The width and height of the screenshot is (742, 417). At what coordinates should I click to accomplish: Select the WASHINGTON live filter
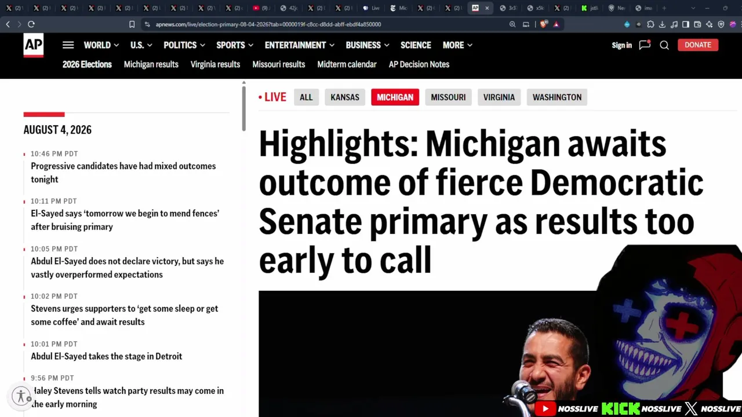tap(557, 97)
